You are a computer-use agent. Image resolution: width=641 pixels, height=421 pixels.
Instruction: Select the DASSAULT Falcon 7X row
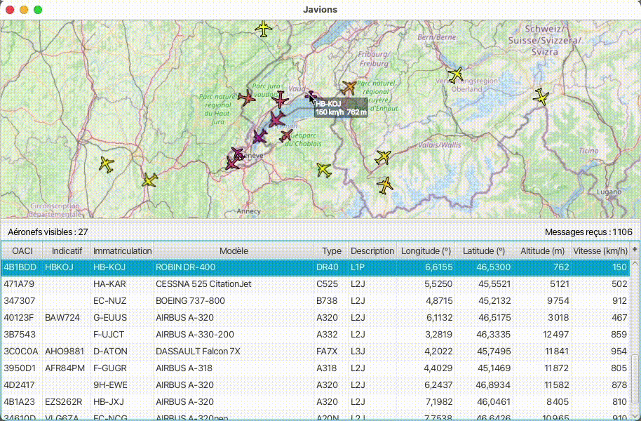point(316,351)
